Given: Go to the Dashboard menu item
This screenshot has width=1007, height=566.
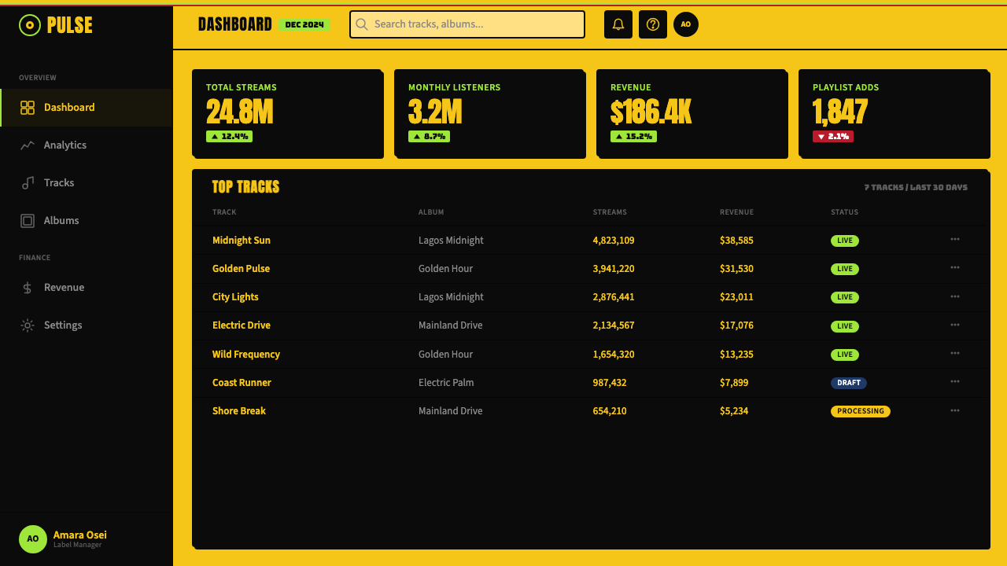Looking at the screenshot, I should click(87, 108).
